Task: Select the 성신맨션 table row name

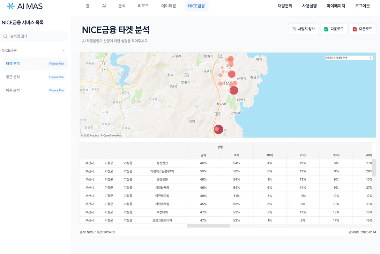Action: click(x=162, y=163)
